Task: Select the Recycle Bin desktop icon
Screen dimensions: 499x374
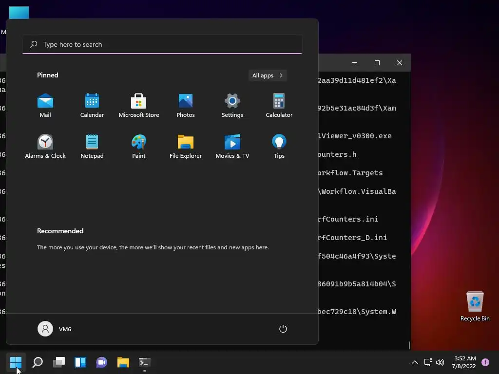Action: [x=475, y=306]
